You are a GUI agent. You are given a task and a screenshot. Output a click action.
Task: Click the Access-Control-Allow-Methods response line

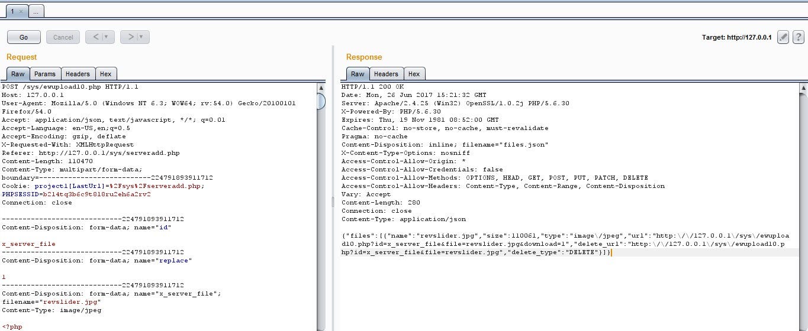(495, 177)
